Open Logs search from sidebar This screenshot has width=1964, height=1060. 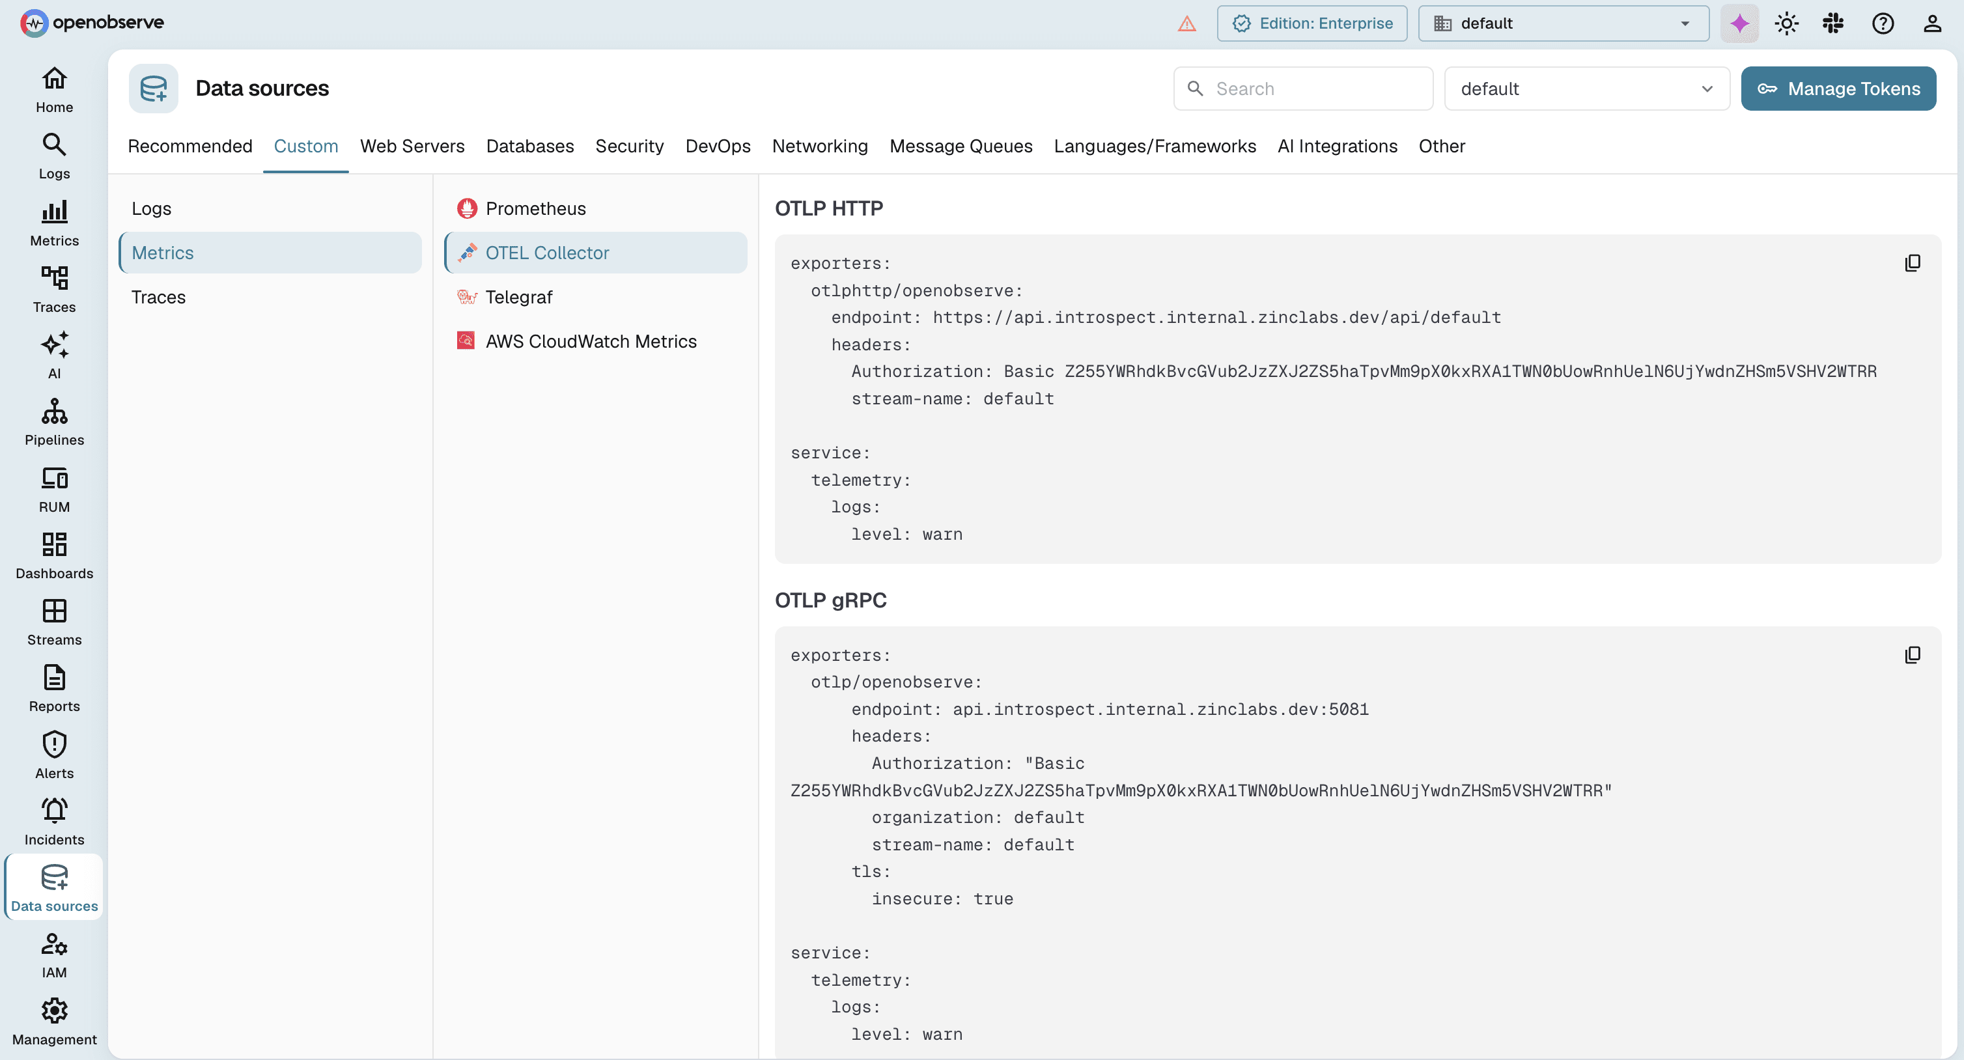pyautogui.click(x=54, y=156)
